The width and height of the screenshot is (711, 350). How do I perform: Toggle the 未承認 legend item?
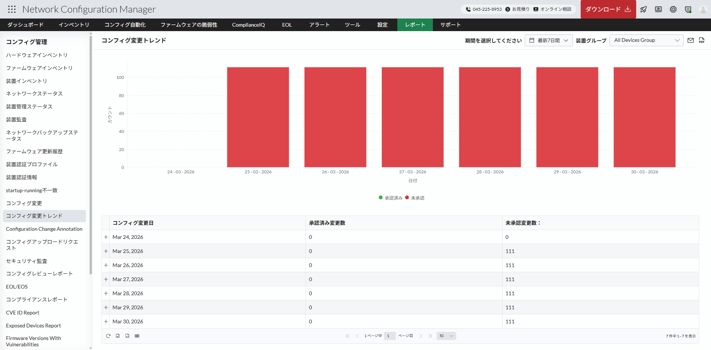point(415,197)
